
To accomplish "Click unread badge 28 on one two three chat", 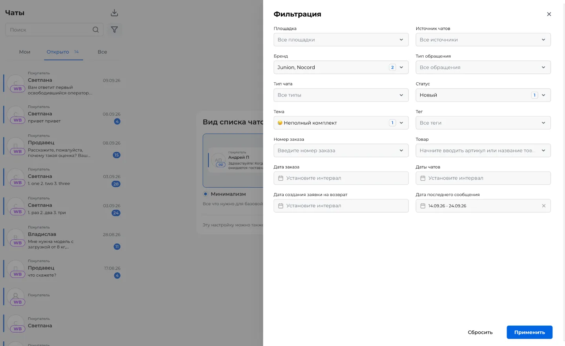I will 116,184.
